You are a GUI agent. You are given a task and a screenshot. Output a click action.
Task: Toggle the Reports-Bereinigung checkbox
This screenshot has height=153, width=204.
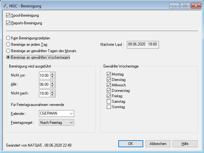(x=8, y=23)
